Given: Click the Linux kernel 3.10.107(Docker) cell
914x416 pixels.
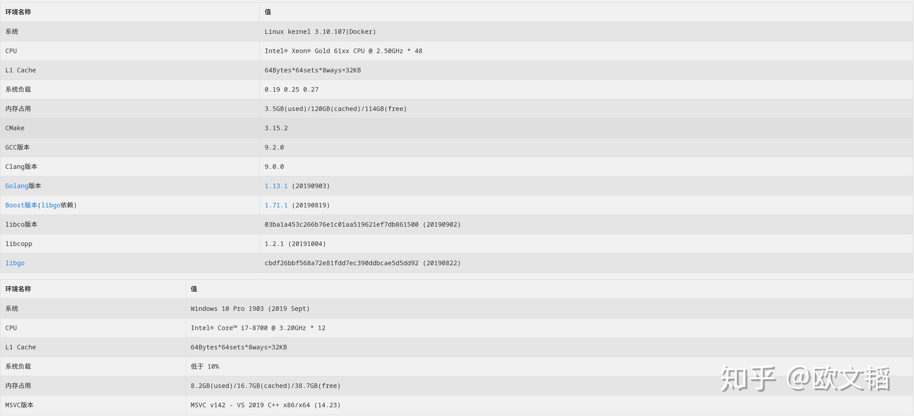Looking at the screenshot, I should 320,32.
